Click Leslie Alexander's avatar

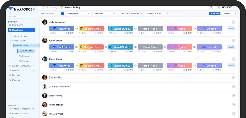pyautogui.click(x=45, y=22)
